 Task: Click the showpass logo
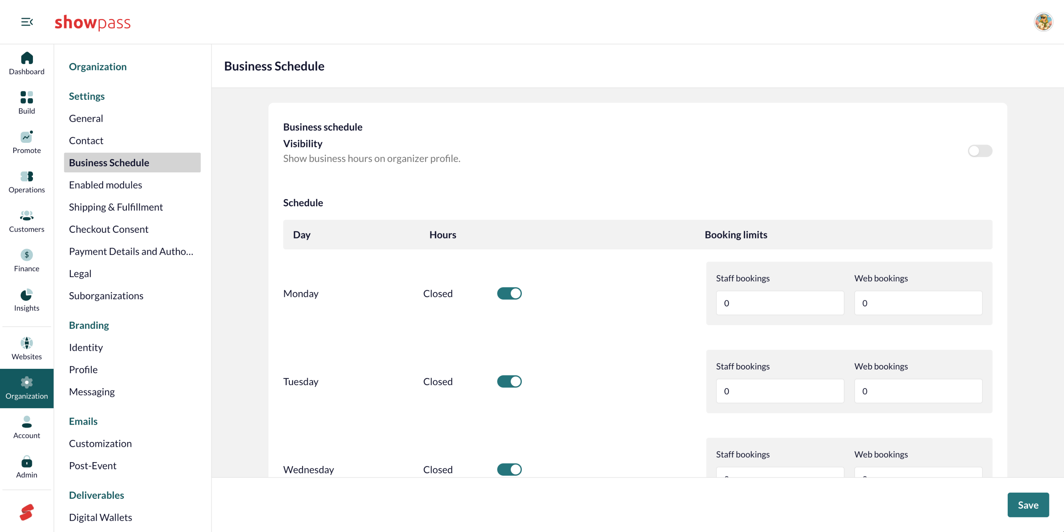coord(93,22)
